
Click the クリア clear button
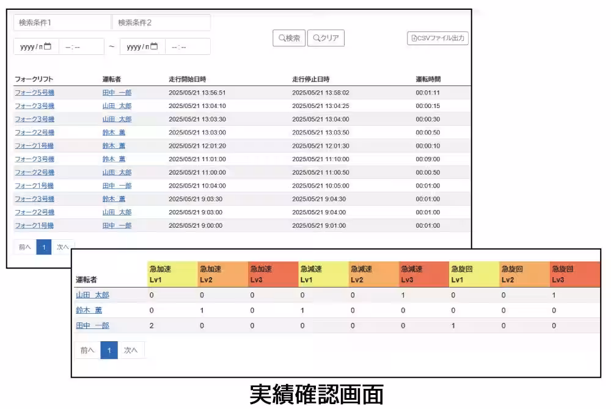pyautogui.click(x=326, y=38)
